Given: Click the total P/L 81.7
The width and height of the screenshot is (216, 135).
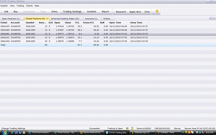Looking at the screenshot, I should click(79, 45).
